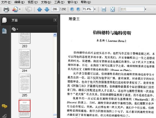Click the page number field showing 286

pos(55,9)
